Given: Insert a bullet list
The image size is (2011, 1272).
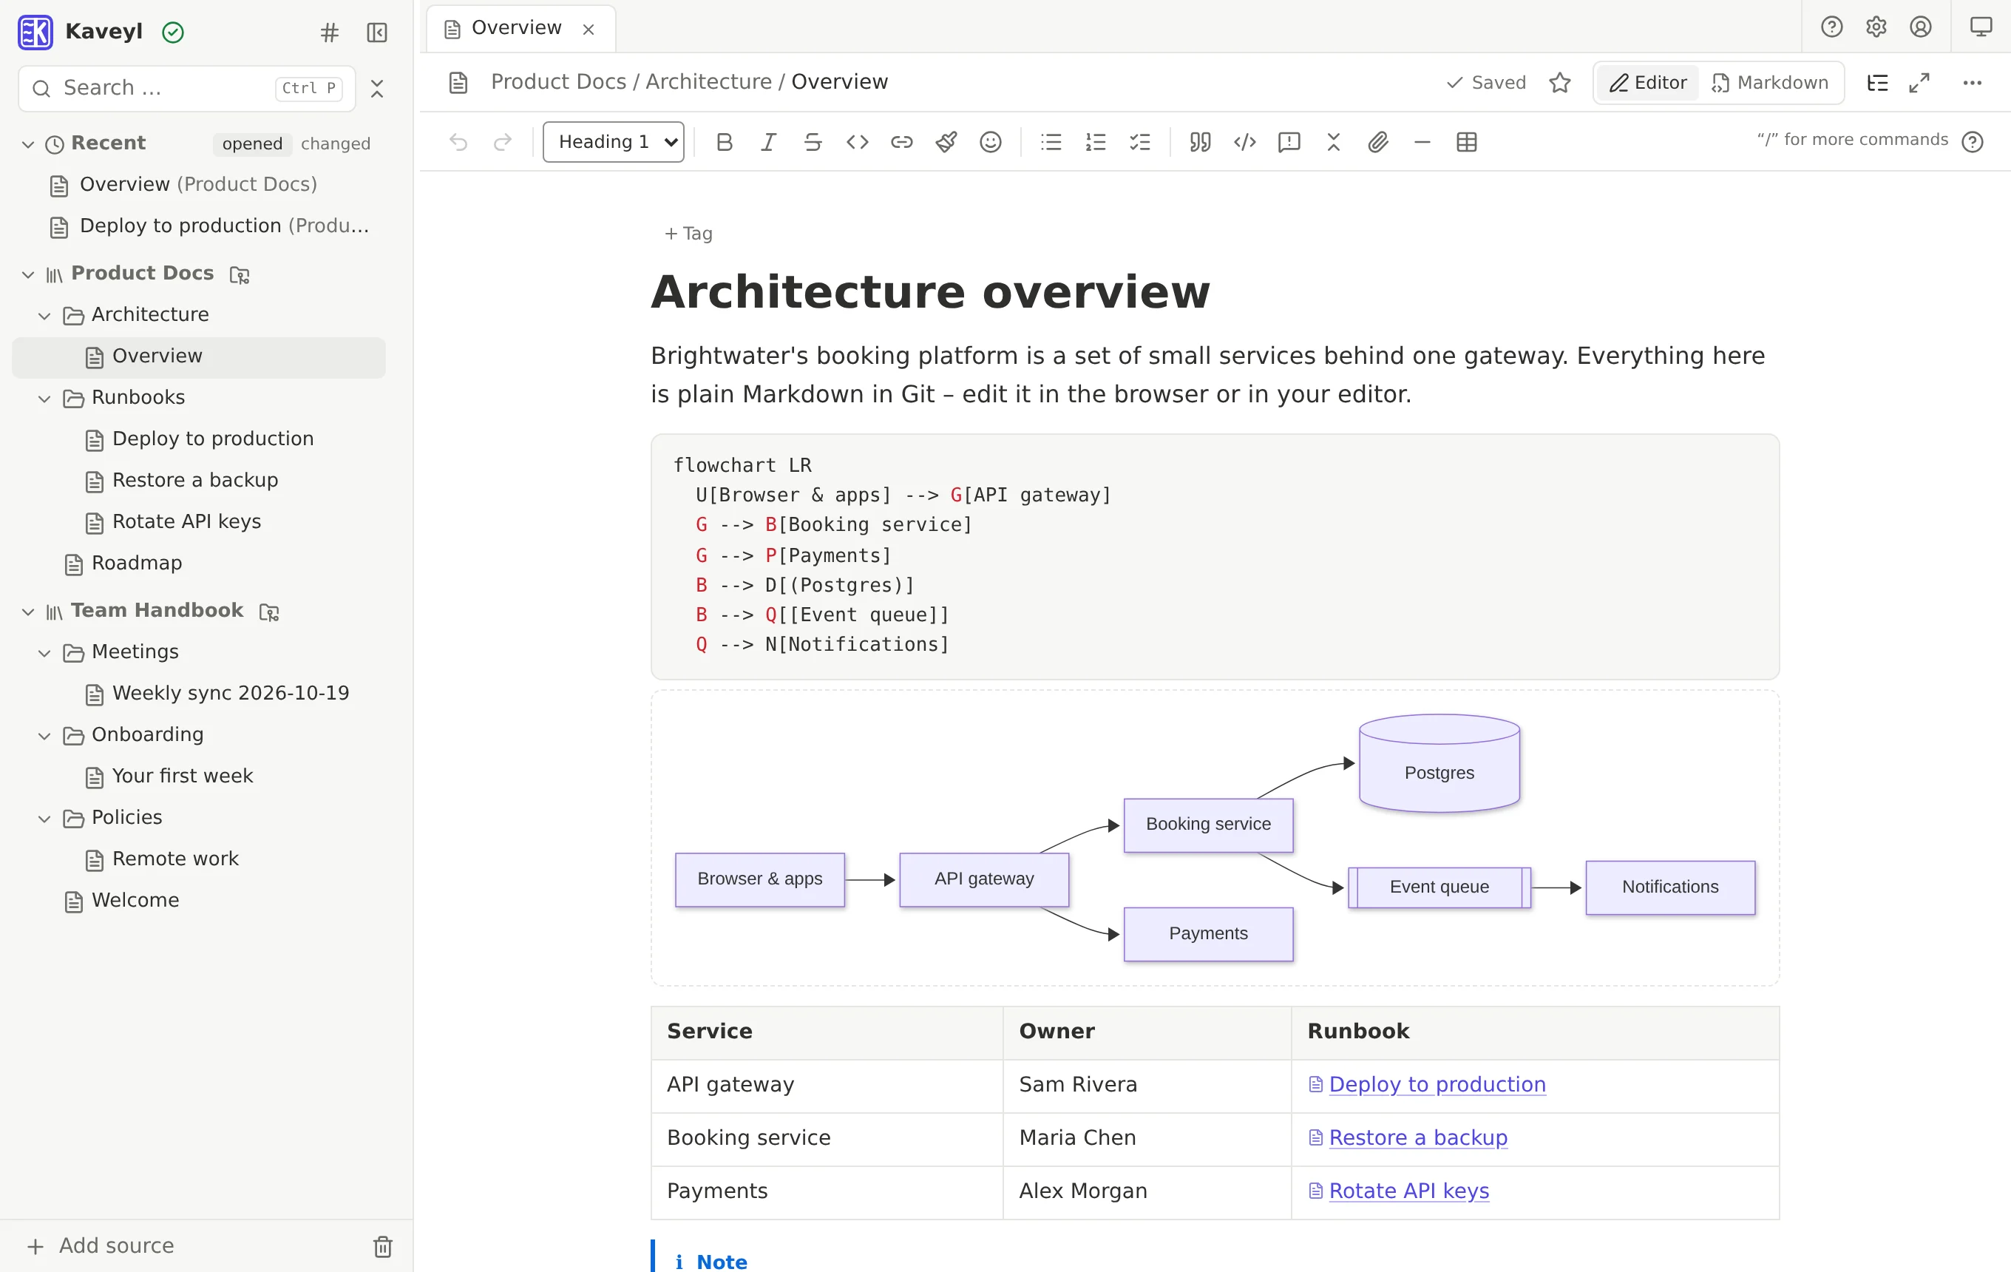Looking at the screenshot, I should [x=1051, y=142].
